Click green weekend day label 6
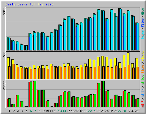The width and height of the screenshot is (146, 114). click(31, 111)
